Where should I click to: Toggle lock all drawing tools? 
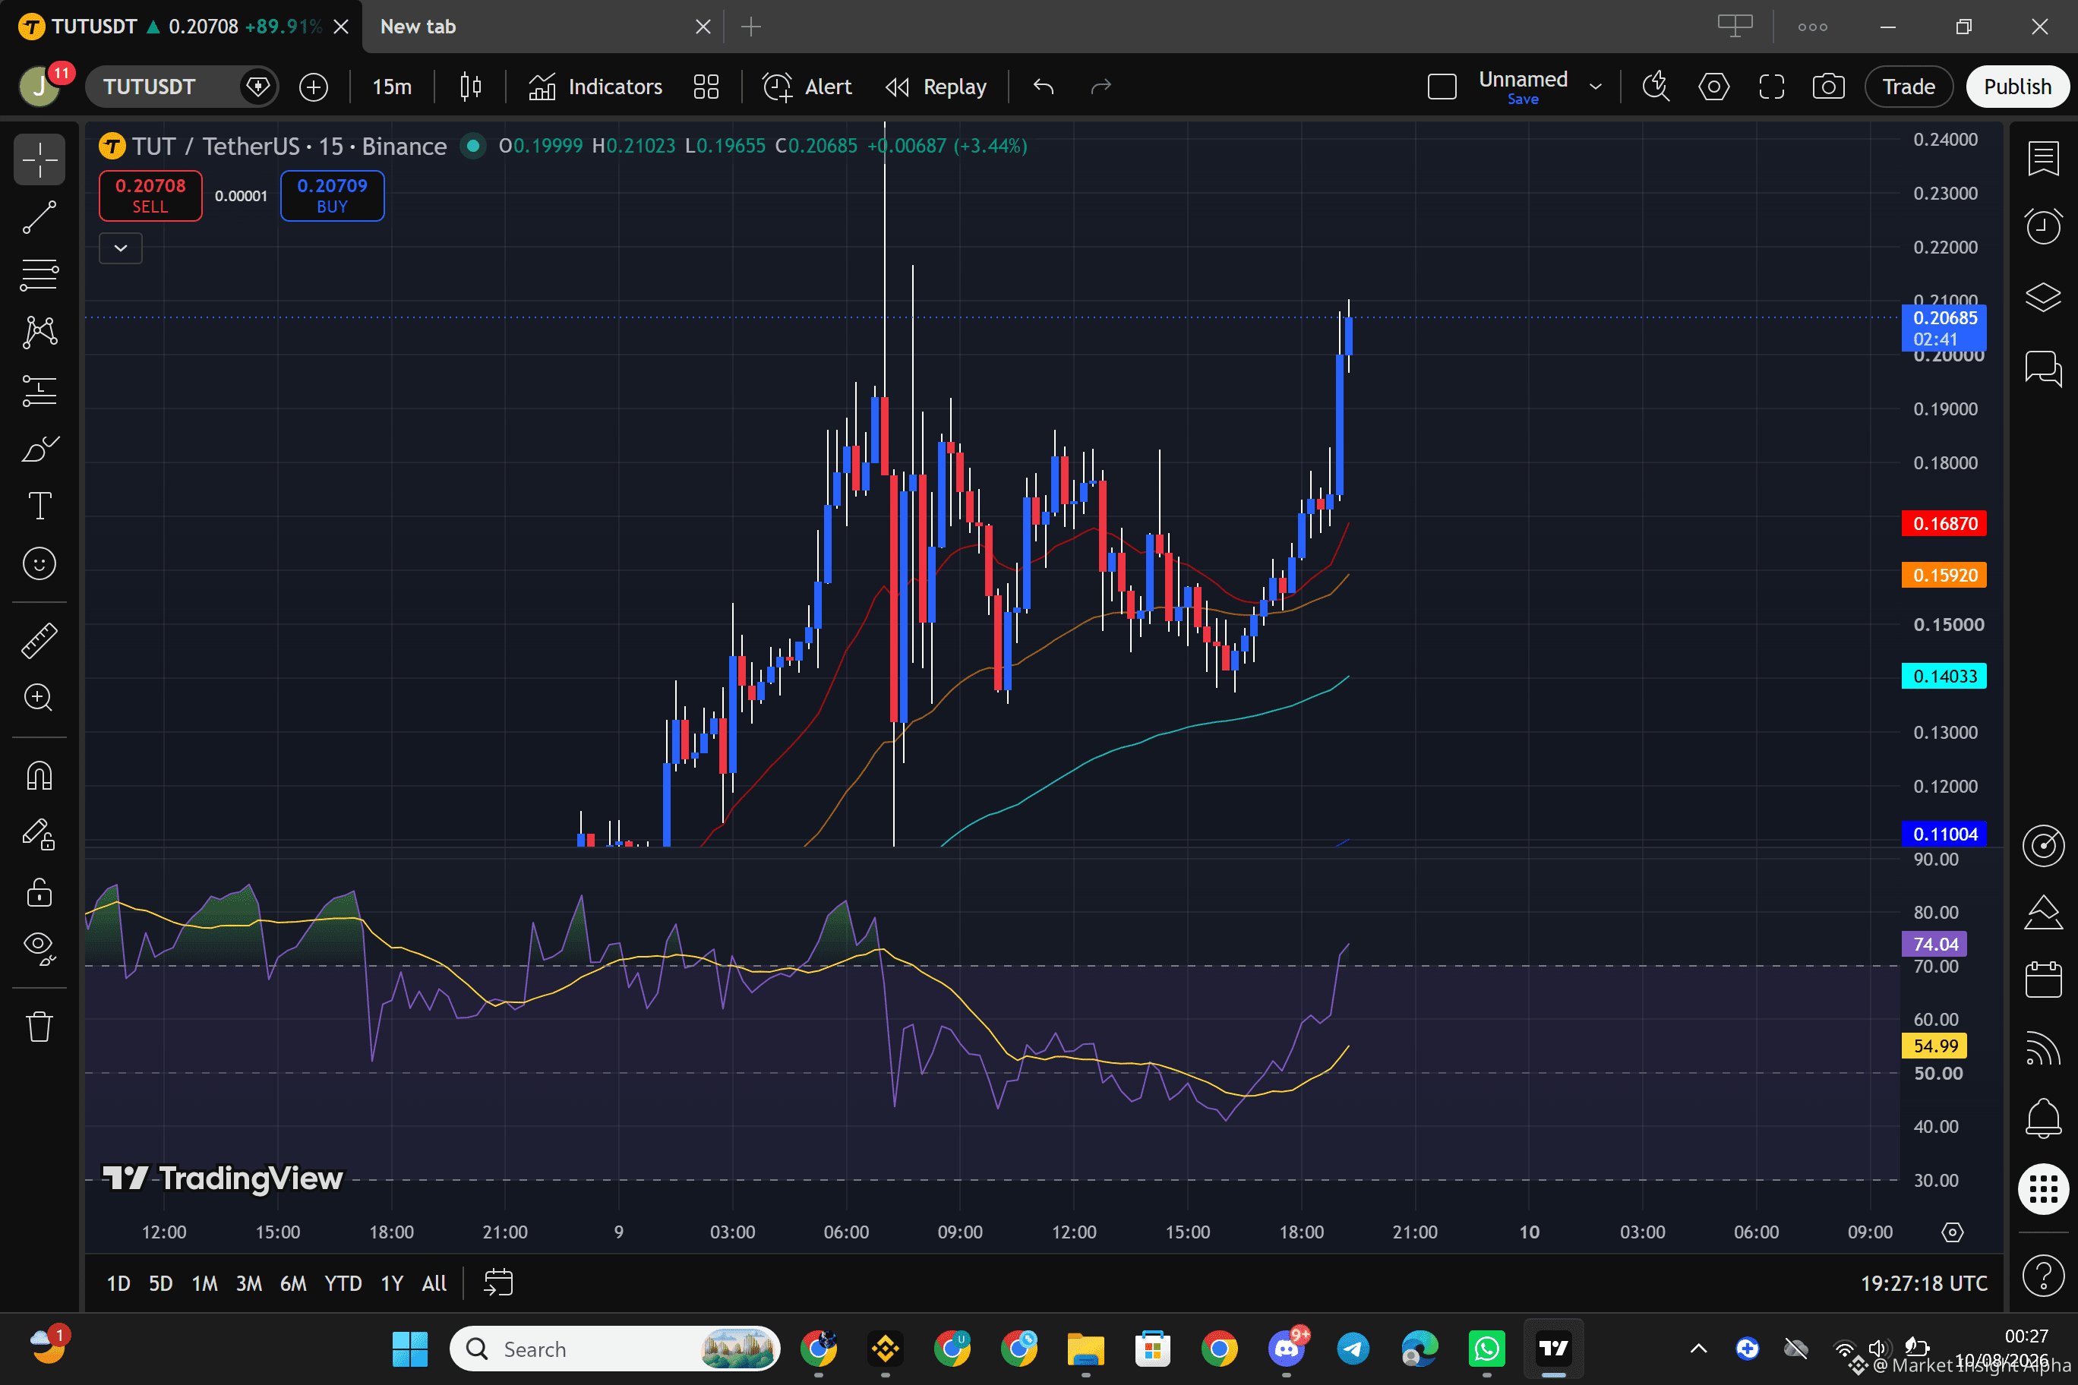[x=39, y=891]
